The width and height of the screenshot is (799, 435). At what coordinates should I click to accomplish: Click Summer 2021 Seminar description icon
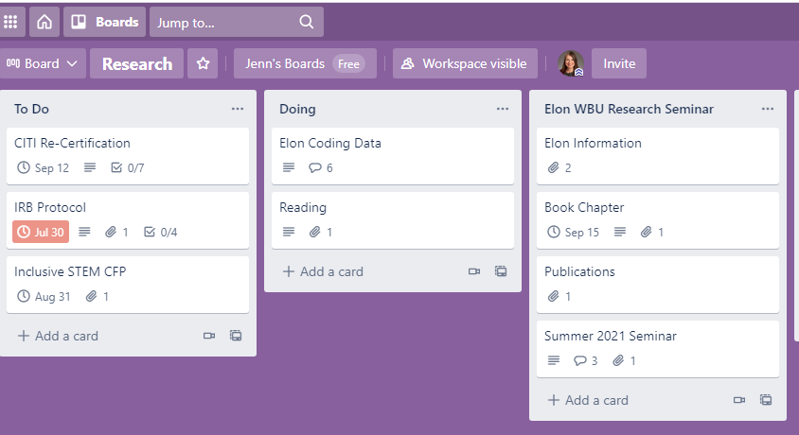(x=554, y=360)
